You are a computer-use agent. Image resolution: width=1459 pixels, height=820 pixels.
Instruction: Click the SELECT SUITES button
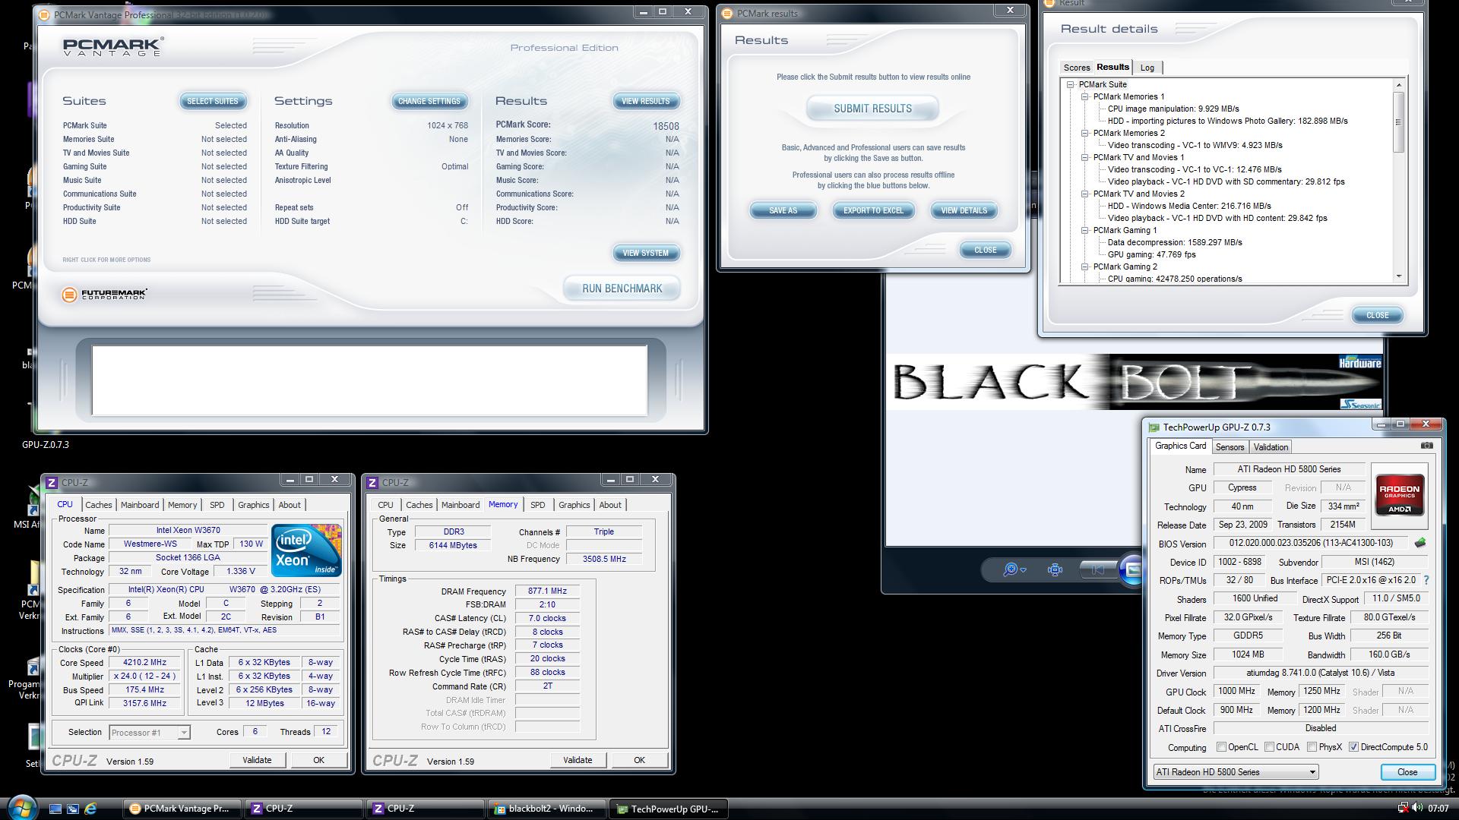coord(213,101)
